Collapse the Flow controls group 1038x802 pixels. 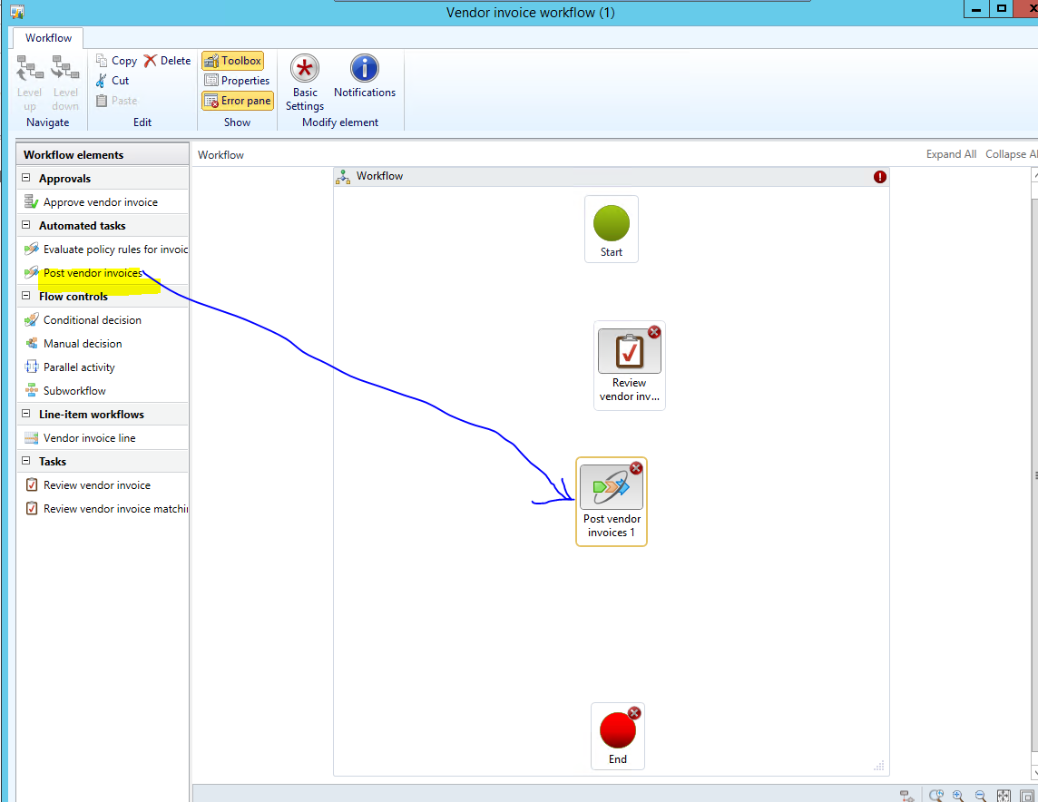26,297
